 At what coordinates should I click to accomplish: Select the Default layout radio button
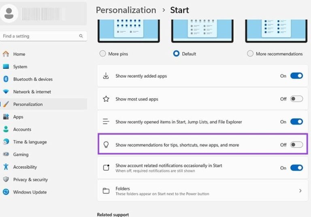(x=176, y=53)
